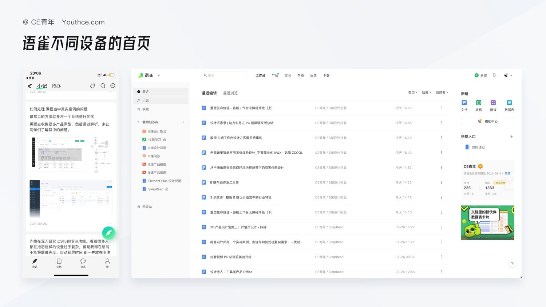Open the help question mark button

pos(512,264)
